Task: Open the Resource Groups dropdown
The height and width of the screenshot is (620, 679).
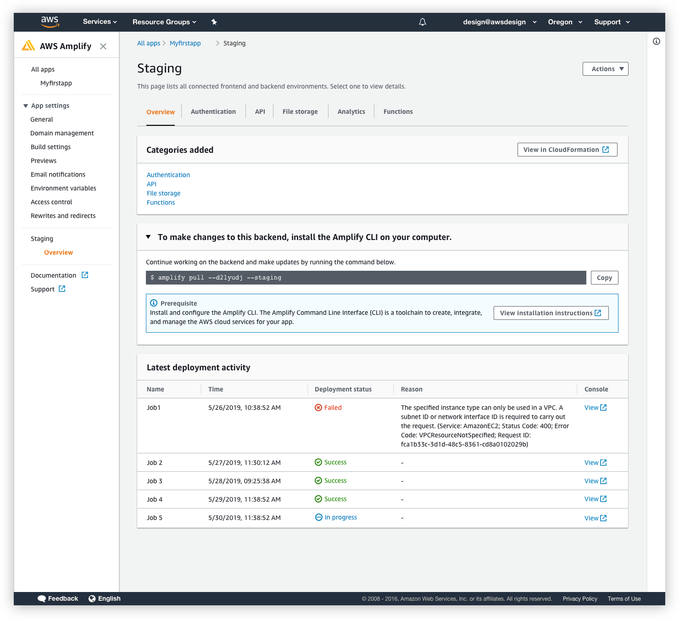Action: [x=164, y=22]
